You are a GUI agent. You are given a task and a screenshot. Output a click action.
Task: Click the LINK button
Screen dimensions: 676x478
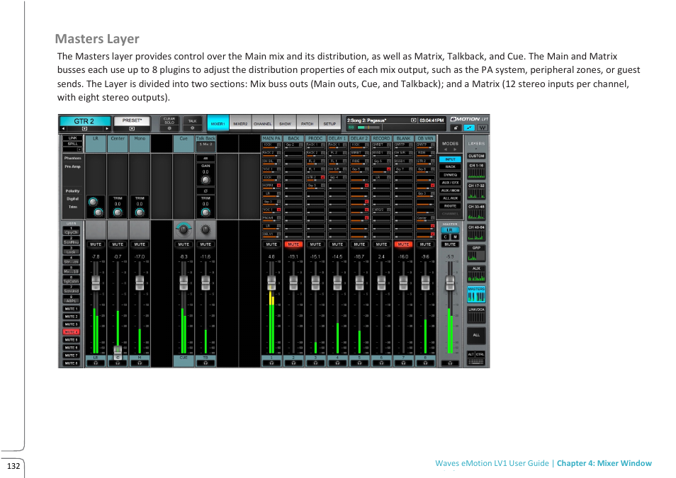coord(72,138)
